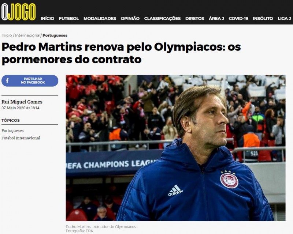Click the Internacional breadcrumb link
This screenshot has height=234, width=293.
(27, 35)
